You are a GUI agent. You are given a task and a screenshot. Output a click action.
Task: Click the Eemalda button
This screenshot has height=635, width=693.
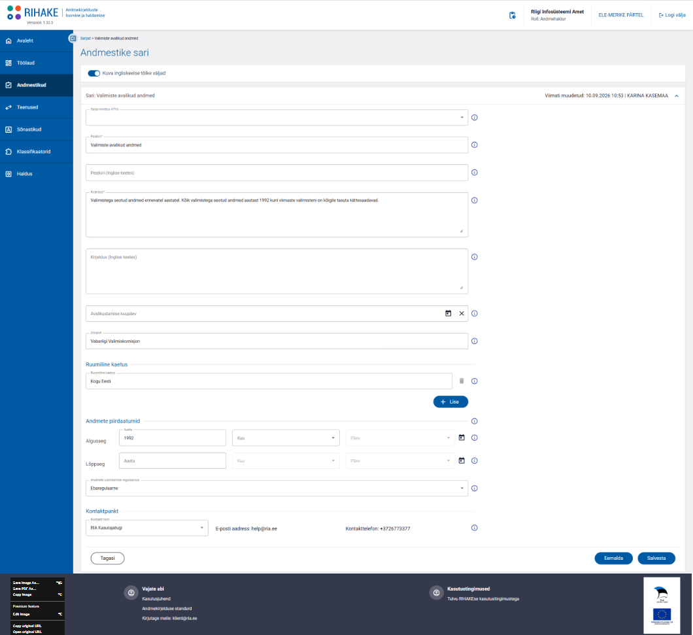[613, 558]
